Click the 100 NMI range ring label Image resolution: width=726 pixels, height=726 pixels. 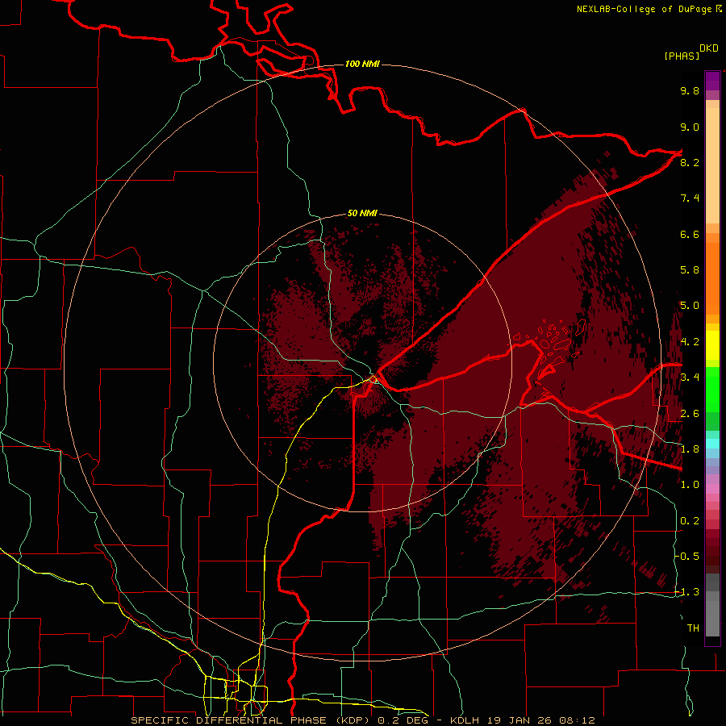[x=362, y=64]
